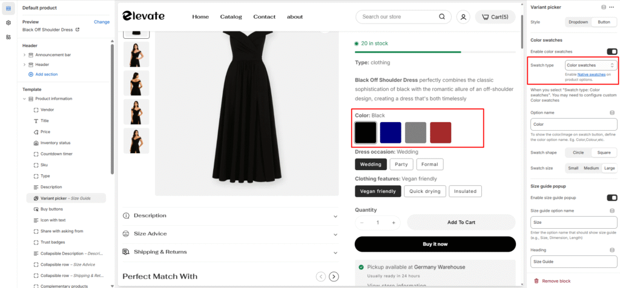Screen dimensions: 620x288
Task: Select Circle swatch shape option
Action: pos(578,152)
